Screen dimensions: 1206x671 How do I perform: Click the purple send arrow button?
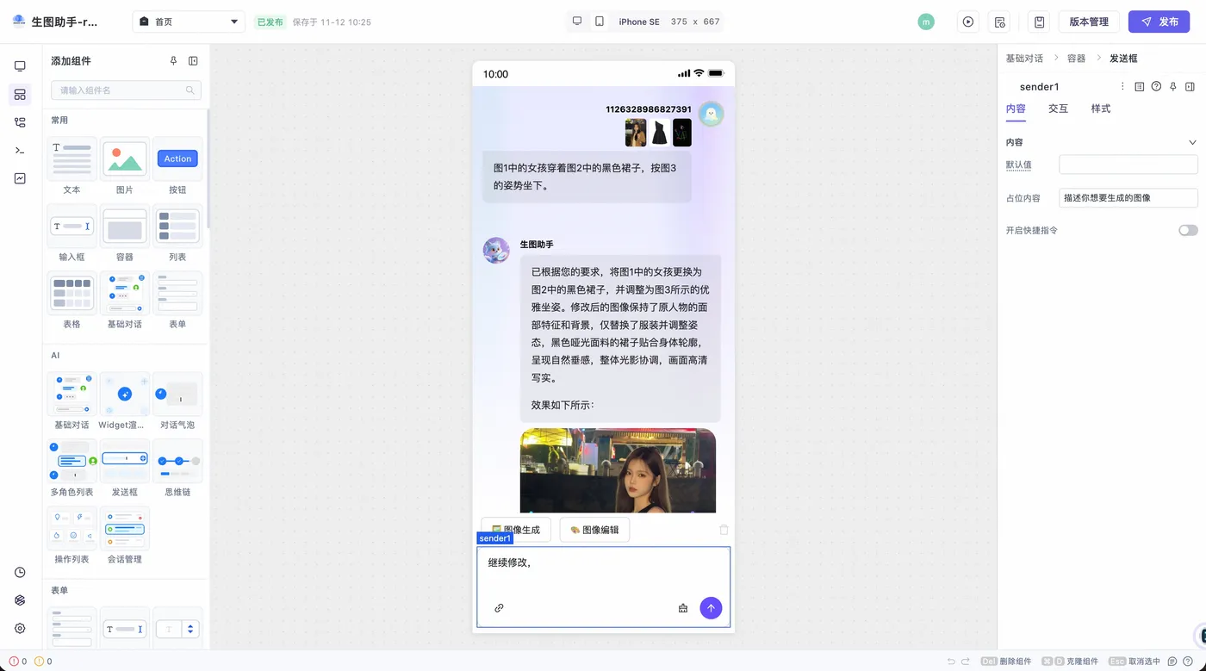(x=711, y=608)
